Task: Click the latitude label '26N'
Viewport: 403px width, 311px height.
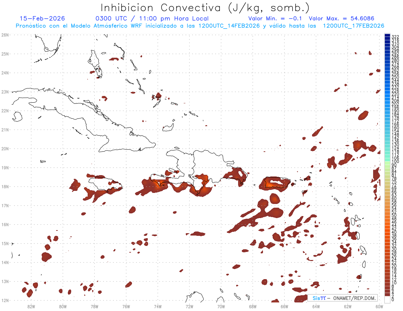Action: [5, 35]
